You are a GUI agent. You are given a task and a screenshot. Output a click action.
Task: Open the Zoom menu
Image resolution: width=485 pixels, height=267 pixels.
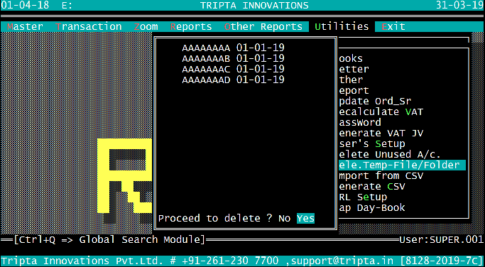pos(146,26)
